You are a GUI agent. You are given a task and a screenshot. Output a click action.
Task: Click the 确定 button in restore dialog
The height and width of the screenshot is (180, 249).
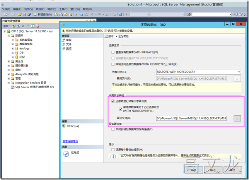pos(193,170)
